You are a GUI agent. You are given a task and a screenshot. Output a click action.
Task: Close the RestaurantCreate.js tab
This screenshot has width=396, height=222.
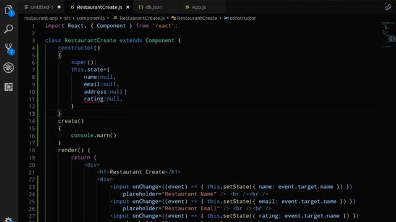pos(128,7)
